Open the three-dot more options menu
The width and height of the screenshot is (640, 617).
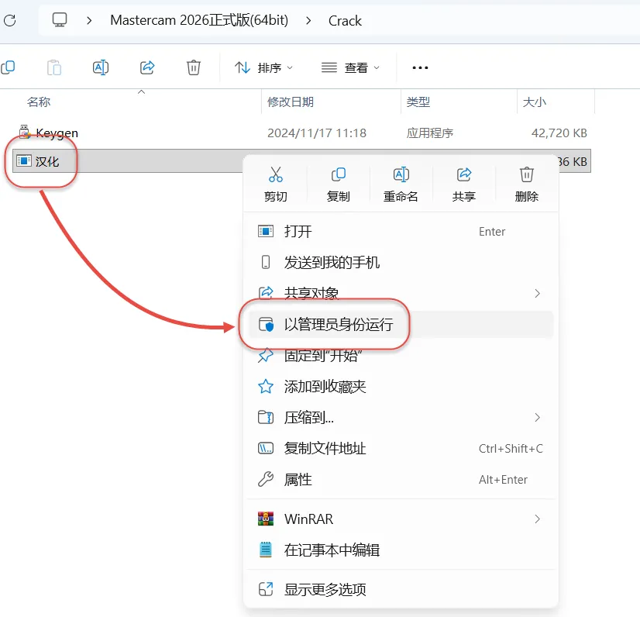click(x=420, y=67)
